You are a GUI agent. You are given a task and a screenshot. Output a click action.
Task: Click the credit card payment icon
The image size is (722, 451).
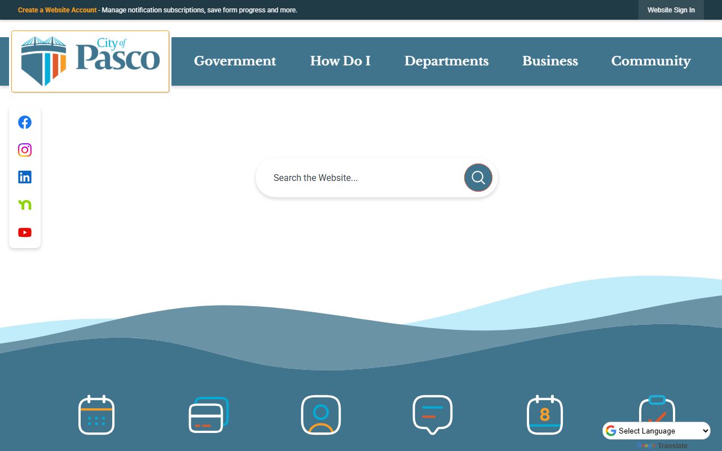click(208, 415)
